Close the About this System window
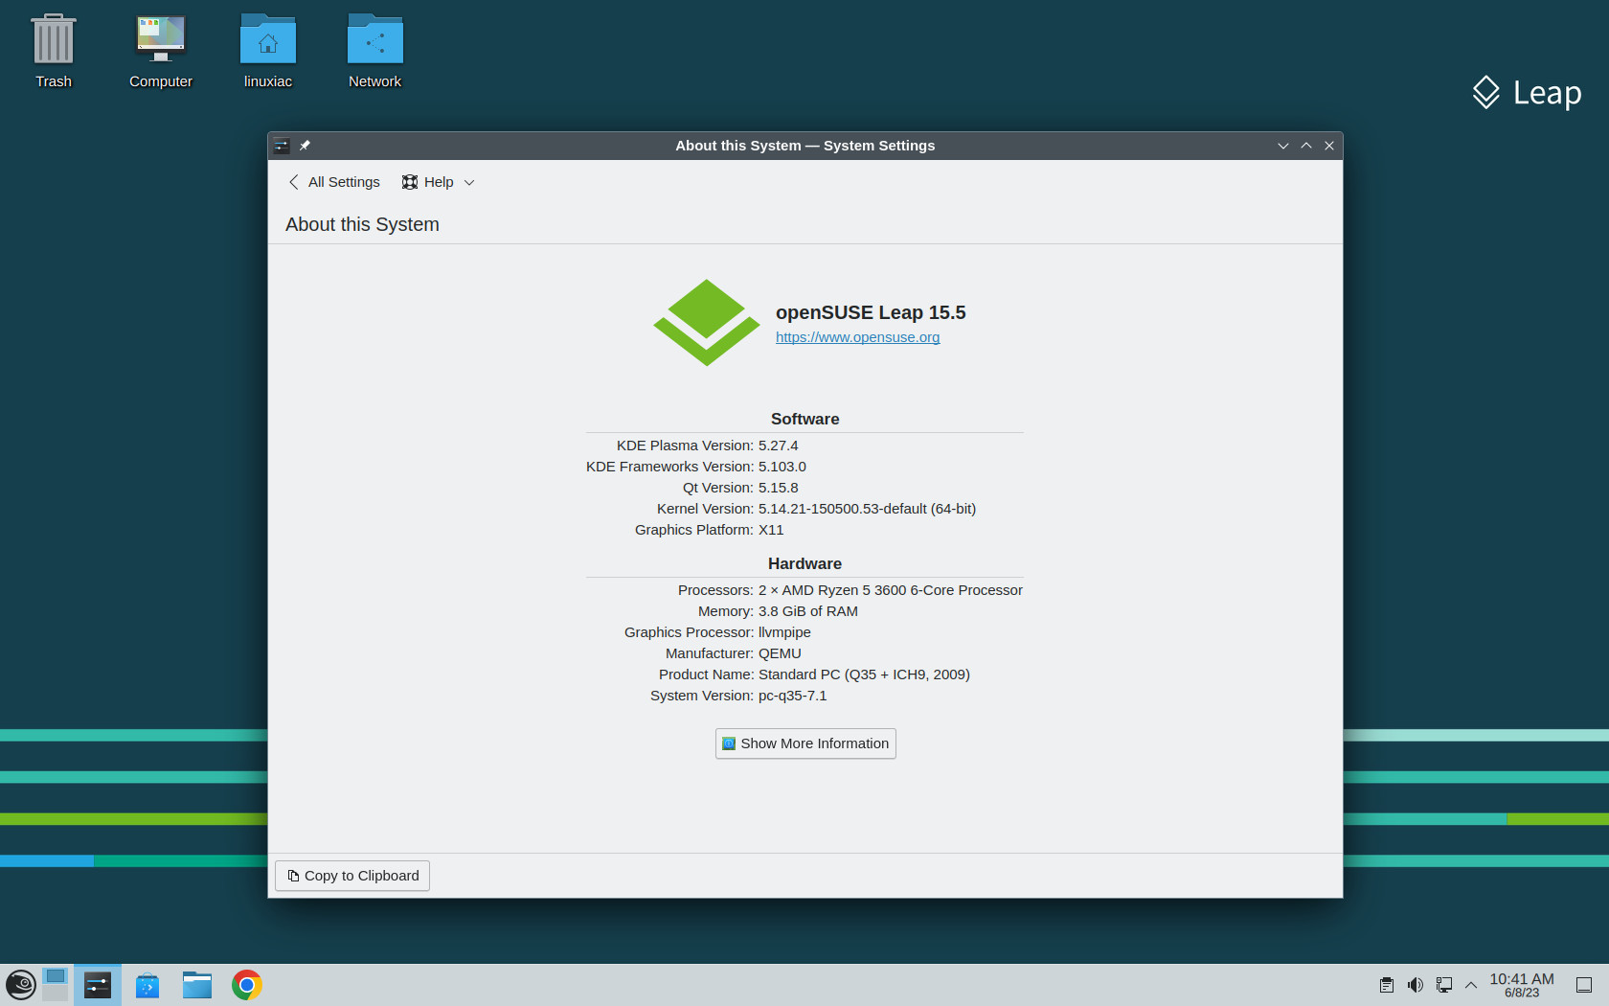Viewport: 1609px width, 1006px height. click(1329, 146)
